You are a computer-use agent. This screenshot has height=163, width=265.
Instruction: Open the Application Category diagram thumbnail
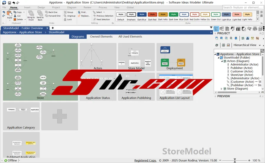click(x=21, y=116)
